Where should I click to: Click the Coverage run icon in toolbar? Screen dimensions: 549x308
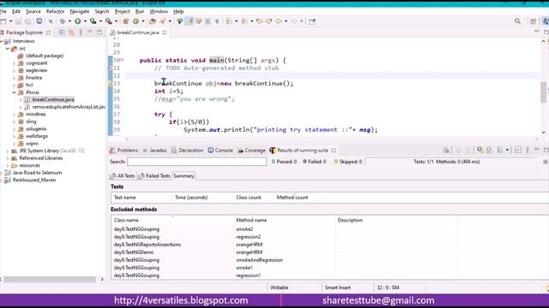tap(93, 21)
